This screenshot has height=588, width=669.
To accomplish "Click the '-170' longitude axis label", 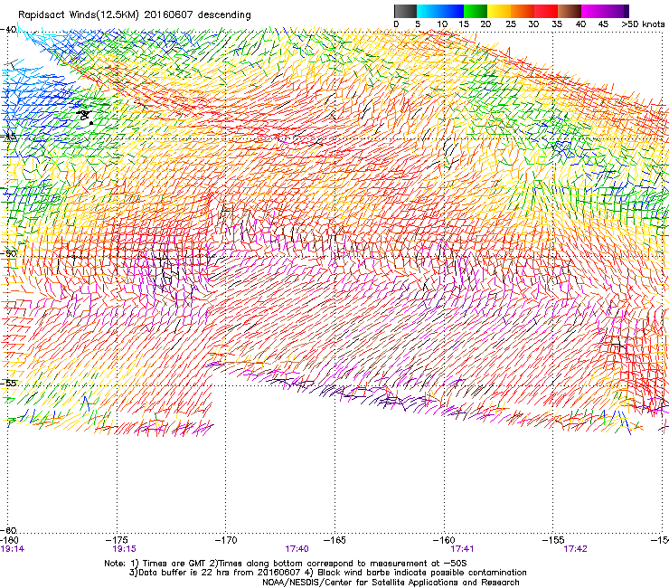I will tap(226, 540).
